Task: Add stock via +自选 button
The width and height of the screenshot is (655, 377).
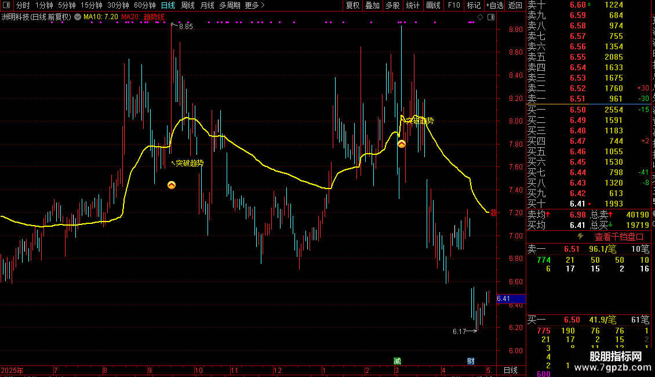Action: pyautogui.click(x=494, y=5)
